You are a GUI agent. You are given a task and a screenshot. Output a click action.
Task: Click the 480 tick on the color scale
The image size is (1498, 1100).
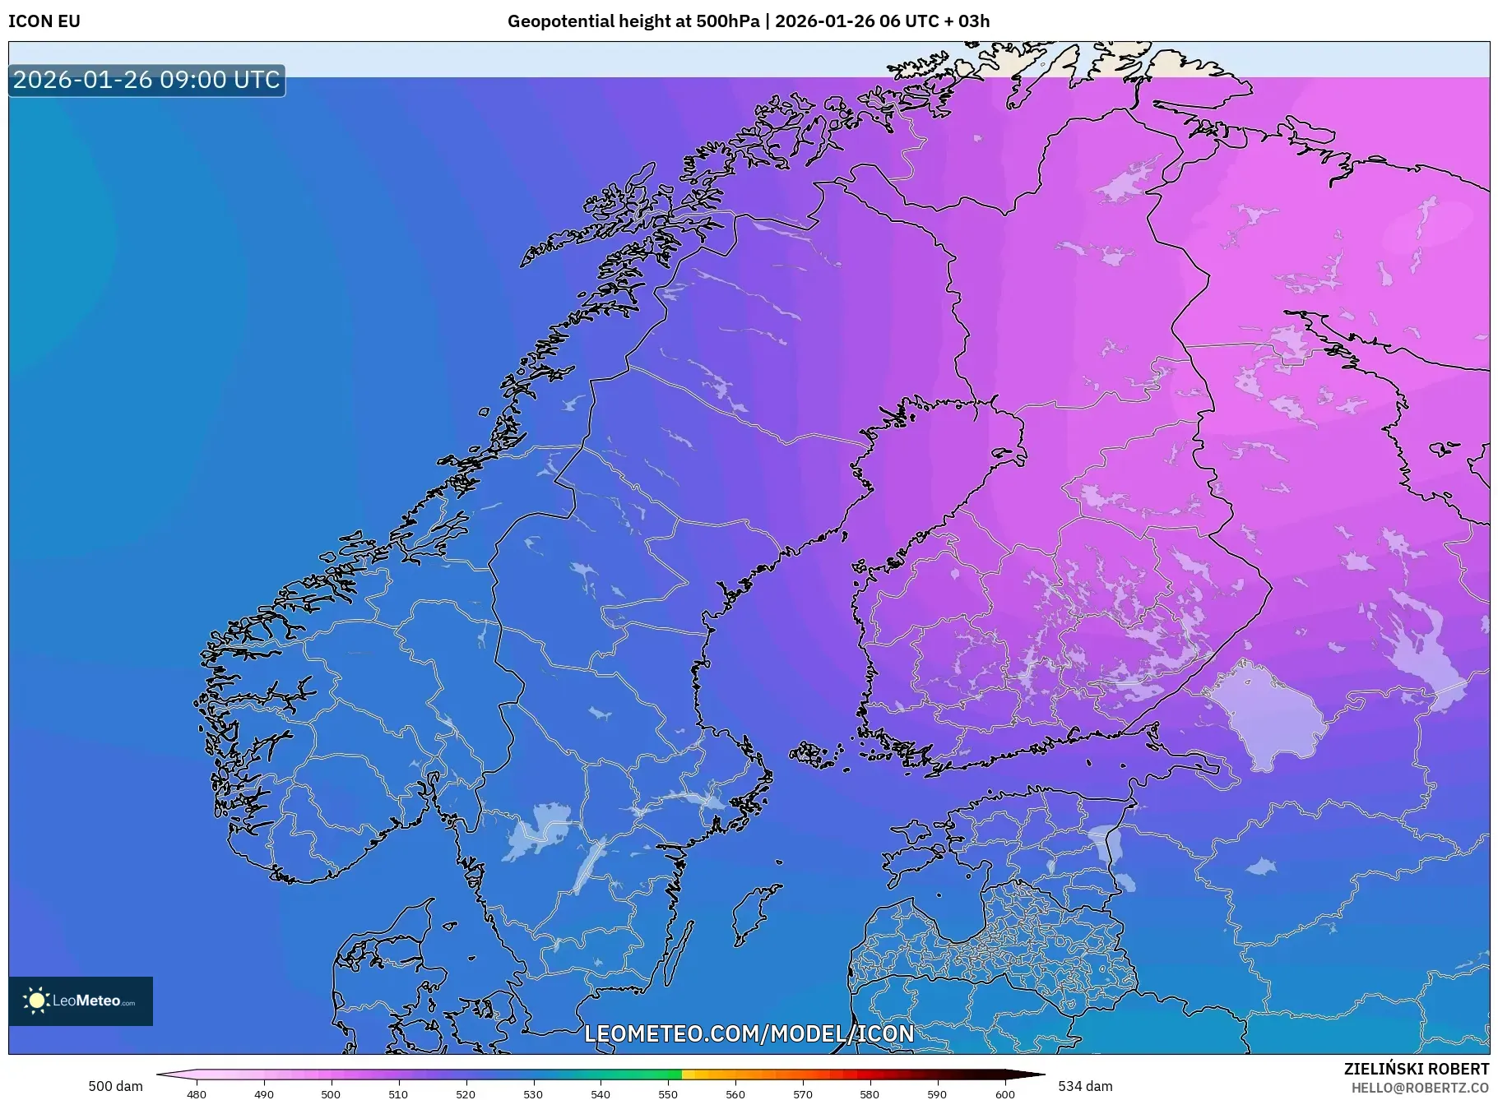click(x=197, y=1093)
